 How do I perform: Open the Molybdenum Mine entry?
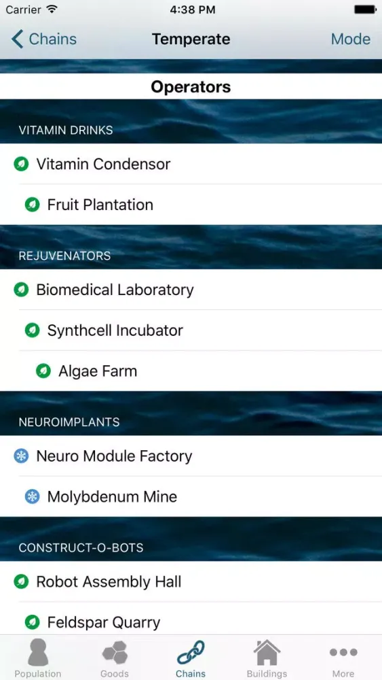(x=191, y=496)
